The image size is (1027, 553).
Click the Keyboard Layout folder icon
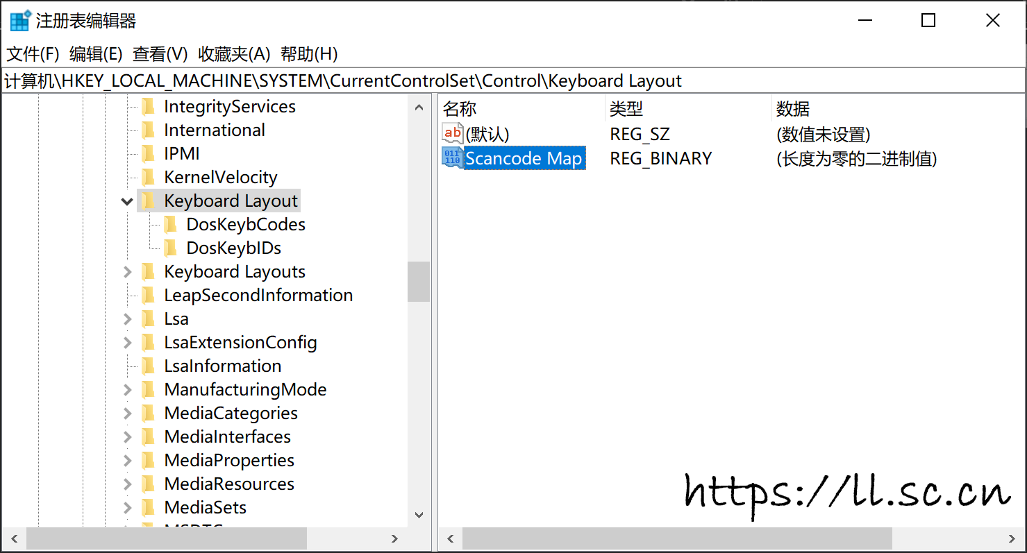tap(148, 201)
